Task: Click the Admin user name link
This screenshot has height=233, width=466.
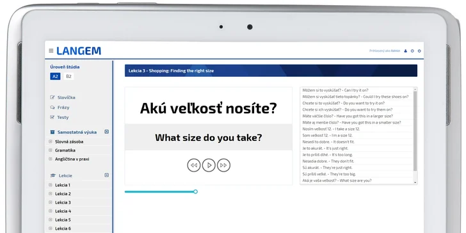Action: tap(396, 51)
